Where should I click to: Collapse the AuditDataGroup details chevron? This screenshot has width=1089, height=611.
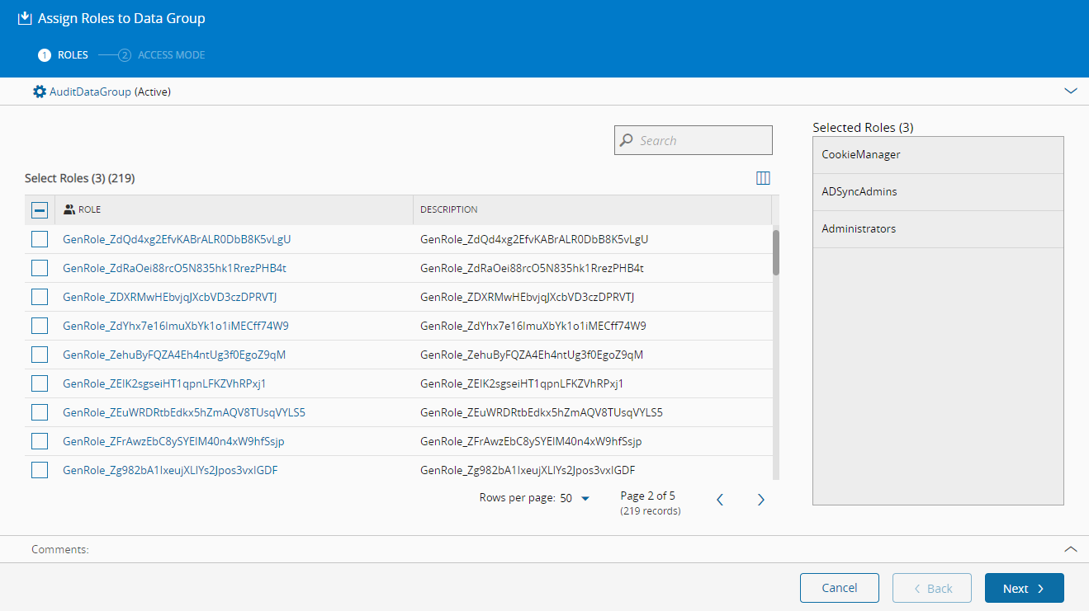(x=1071, y=92)
